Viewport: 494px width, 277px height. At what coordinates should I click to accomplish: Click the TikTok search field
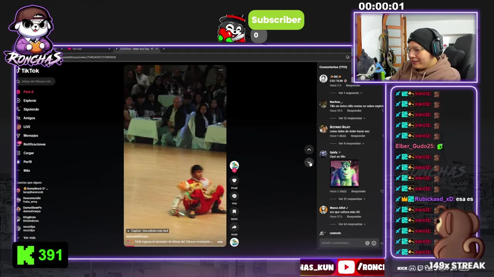[35, 82]
